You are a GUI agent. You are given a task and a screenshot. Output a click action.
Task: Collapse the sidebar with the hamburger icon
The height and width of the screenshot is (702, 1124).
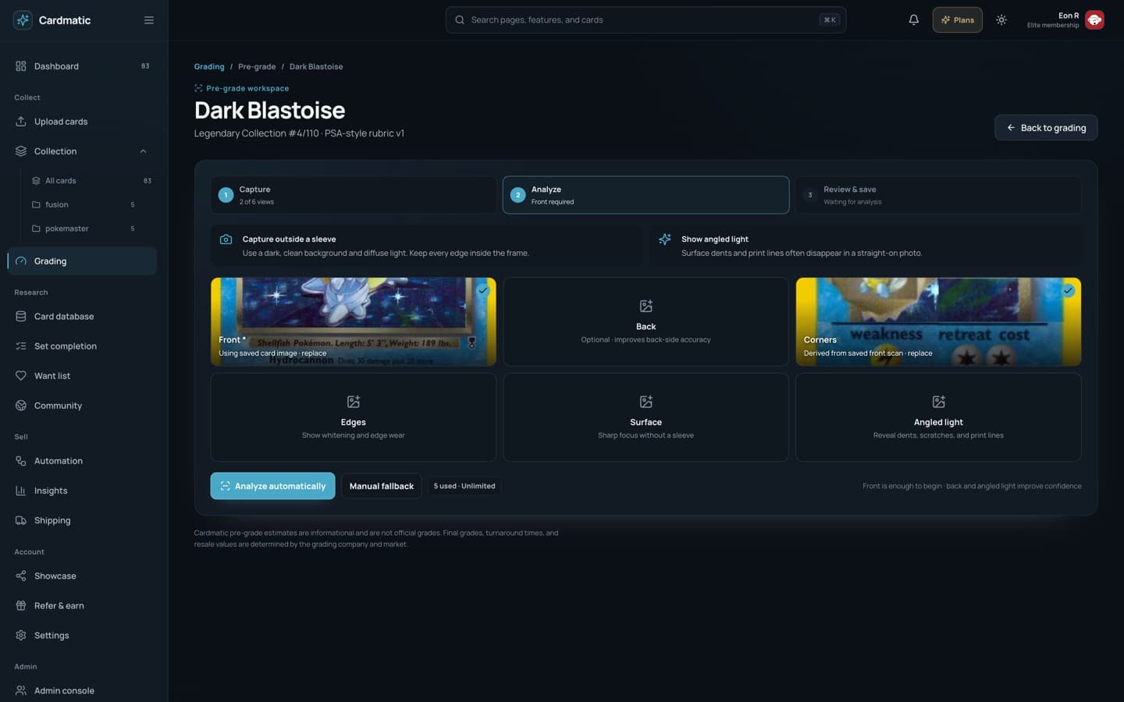pos(149,20)
